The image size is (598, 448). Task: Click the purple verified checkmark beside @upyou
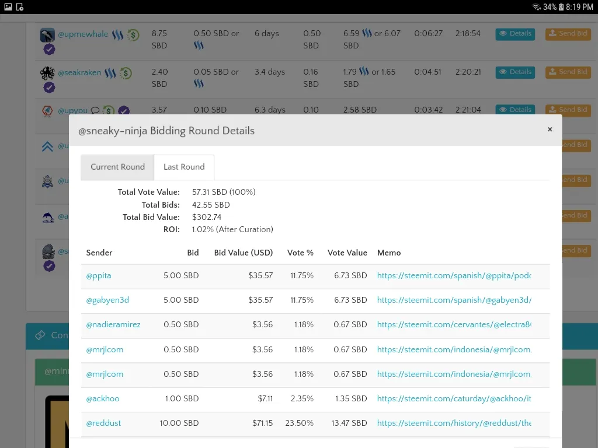pos(124,110)
